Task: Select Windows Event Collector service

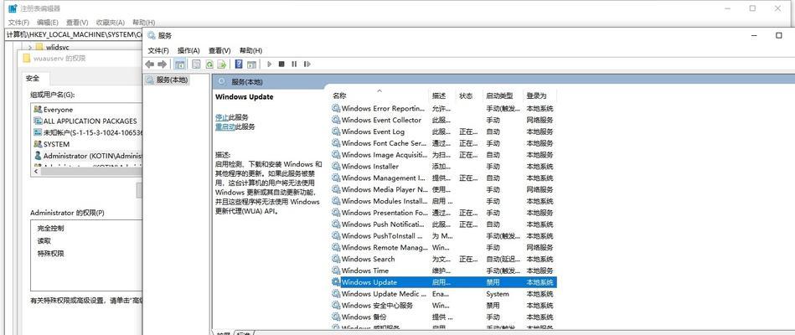Action: [443, 120]
